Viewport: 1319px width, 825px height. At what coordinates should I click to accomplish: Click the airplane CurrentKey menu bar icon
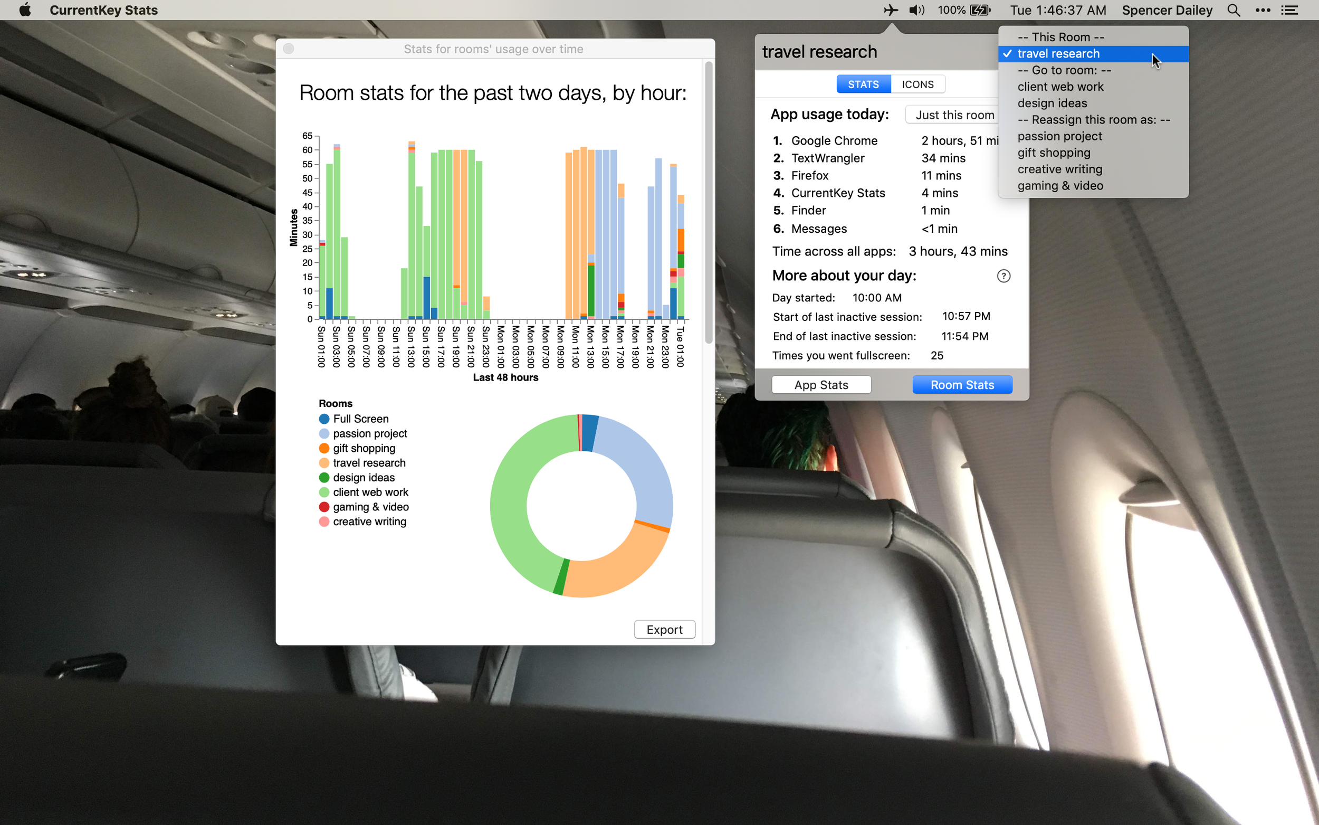click(x=891, y=10)
